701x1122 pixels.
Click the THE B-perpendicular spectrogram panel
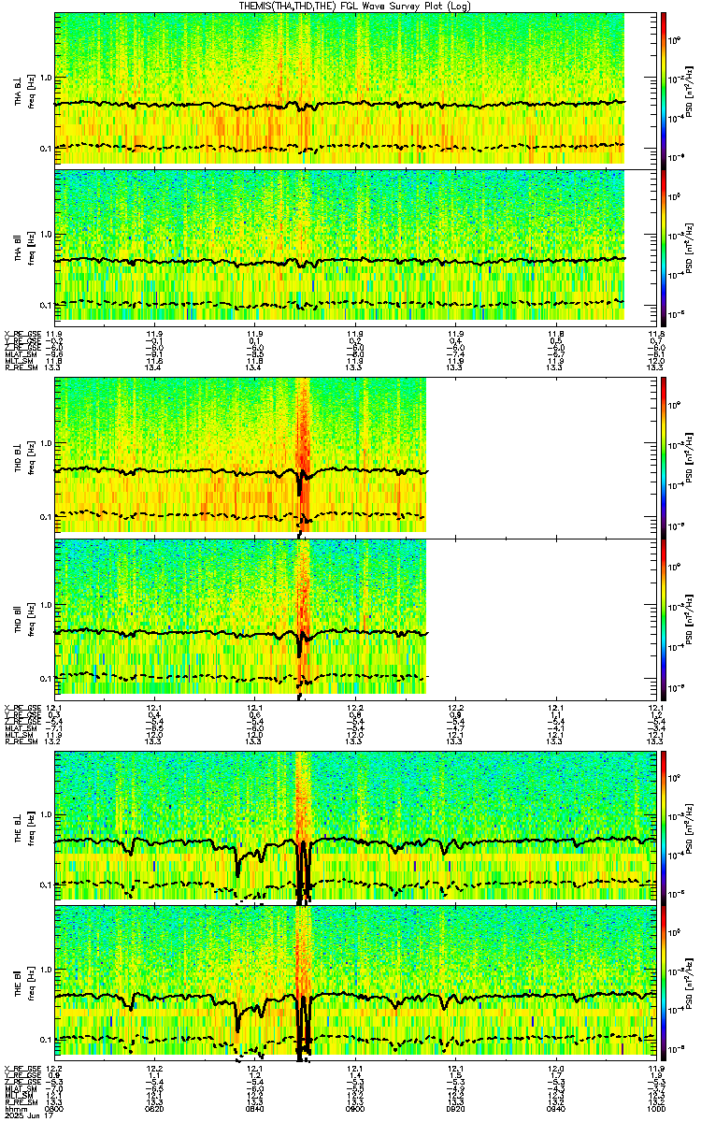[353, 826]
